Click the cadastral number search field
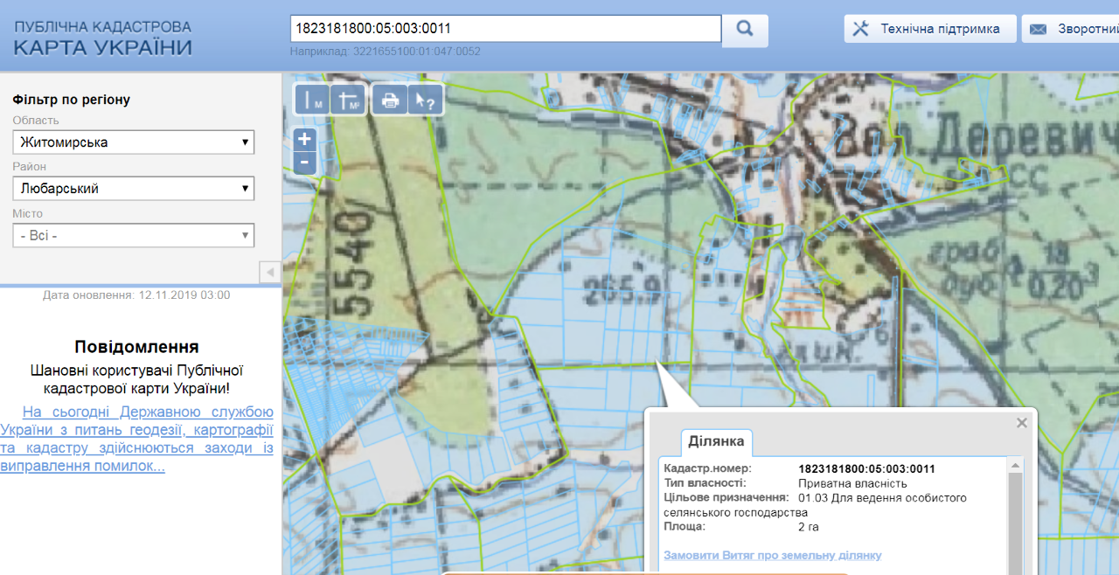 505,29
